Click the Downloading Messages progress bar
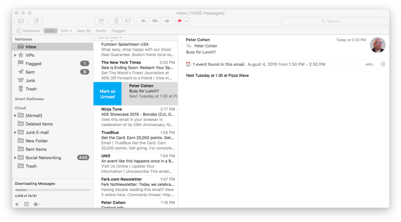The width and height of the screenshot is (401, 222). coord(52,190)
